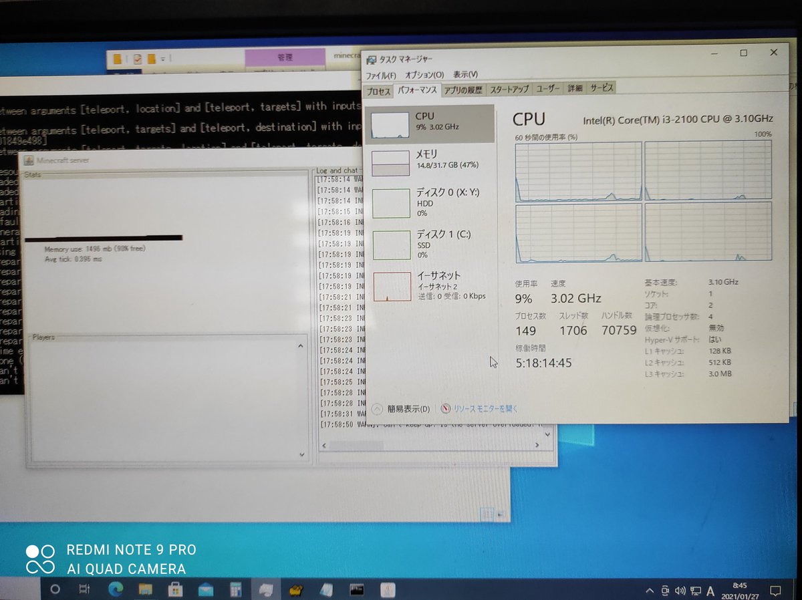Expand hidden system tray icons
The image size is (802, 600).
[649, 590]
